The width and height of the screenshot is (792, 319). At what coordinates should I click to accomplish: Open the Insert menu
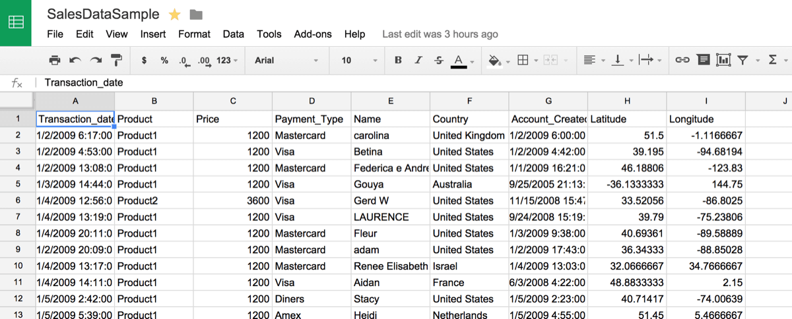coord(153,34)
